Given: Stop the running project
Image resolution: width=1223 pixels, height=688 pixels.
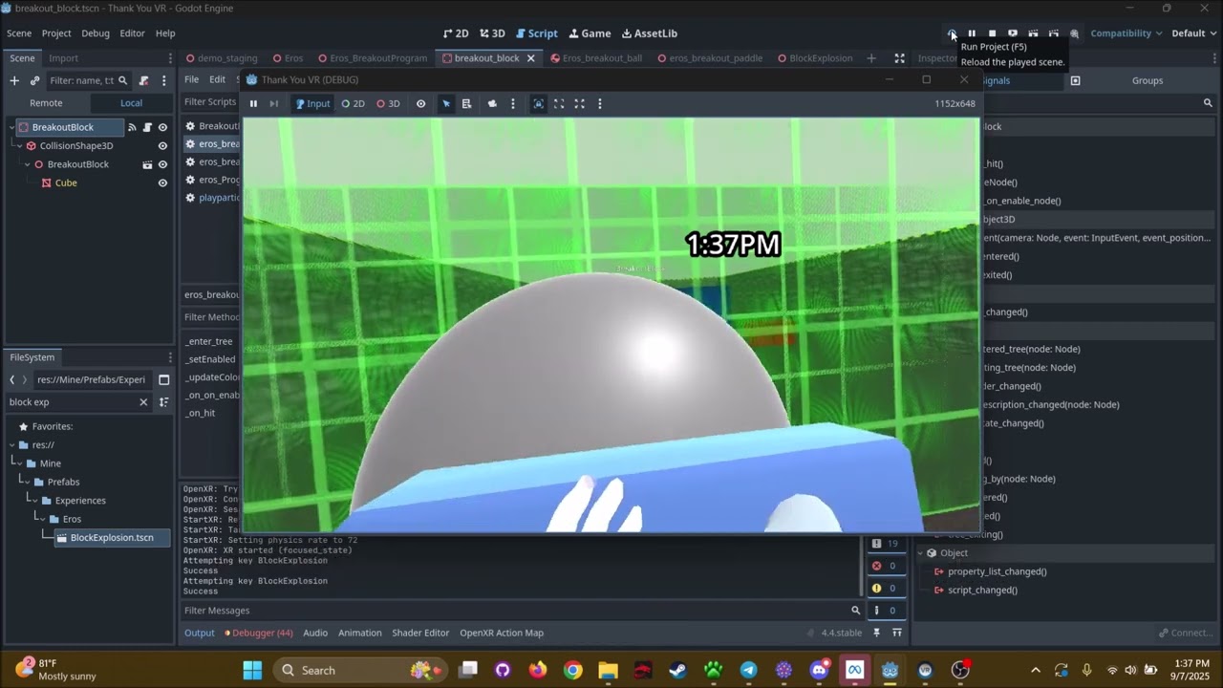Looking at the screenshot, I should point(992,33).
